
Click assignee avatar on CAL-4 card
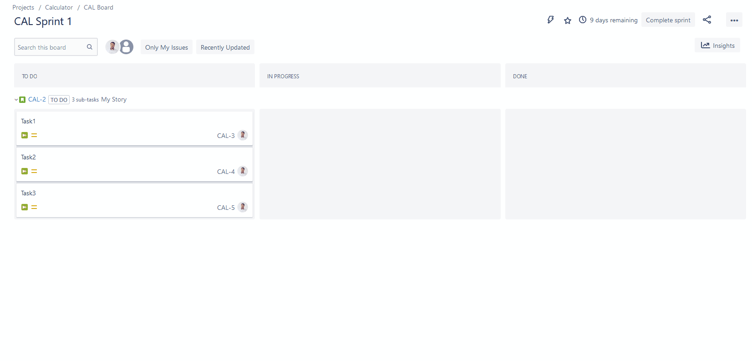(243, 171)
